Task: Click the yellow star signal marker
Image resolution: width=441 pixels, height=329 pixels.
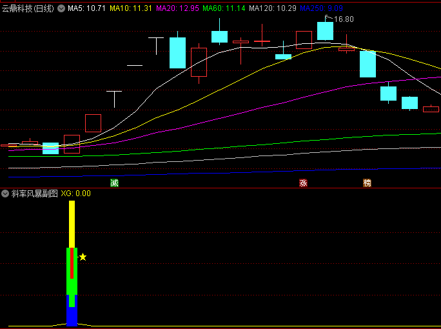Action: [83, 257]
